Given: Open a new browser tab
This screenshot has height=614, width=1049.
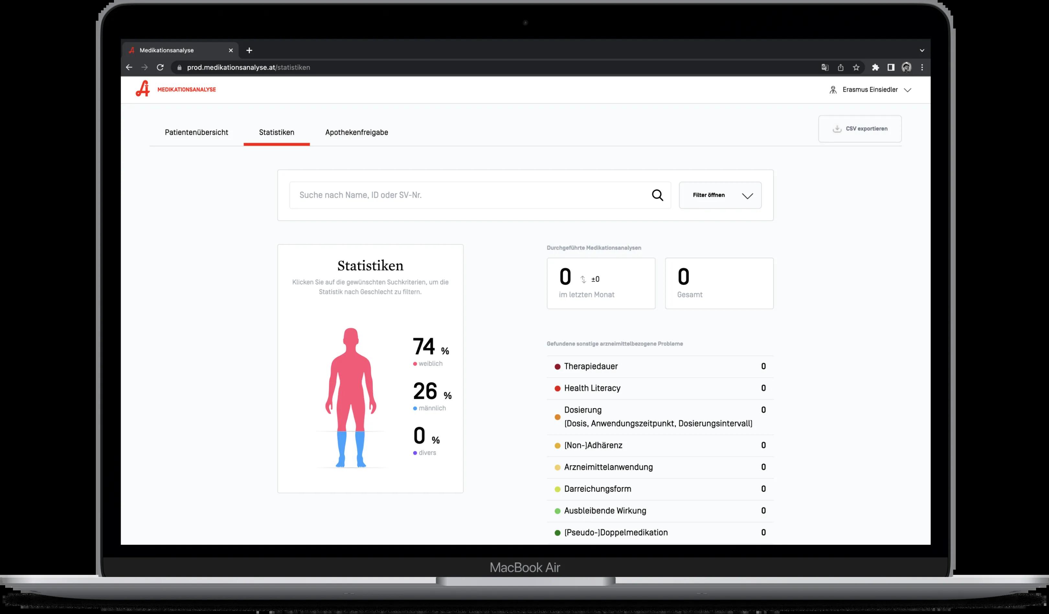Looking at the screenshot, I should pos(249,50).
